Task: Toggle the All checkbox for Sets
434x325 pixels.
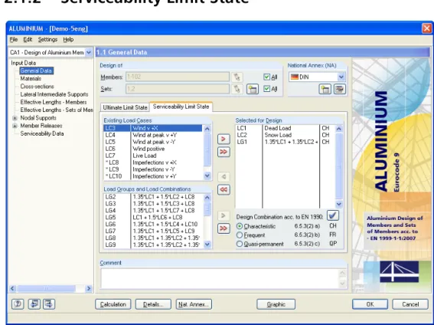Action: (x=266, y=89)
